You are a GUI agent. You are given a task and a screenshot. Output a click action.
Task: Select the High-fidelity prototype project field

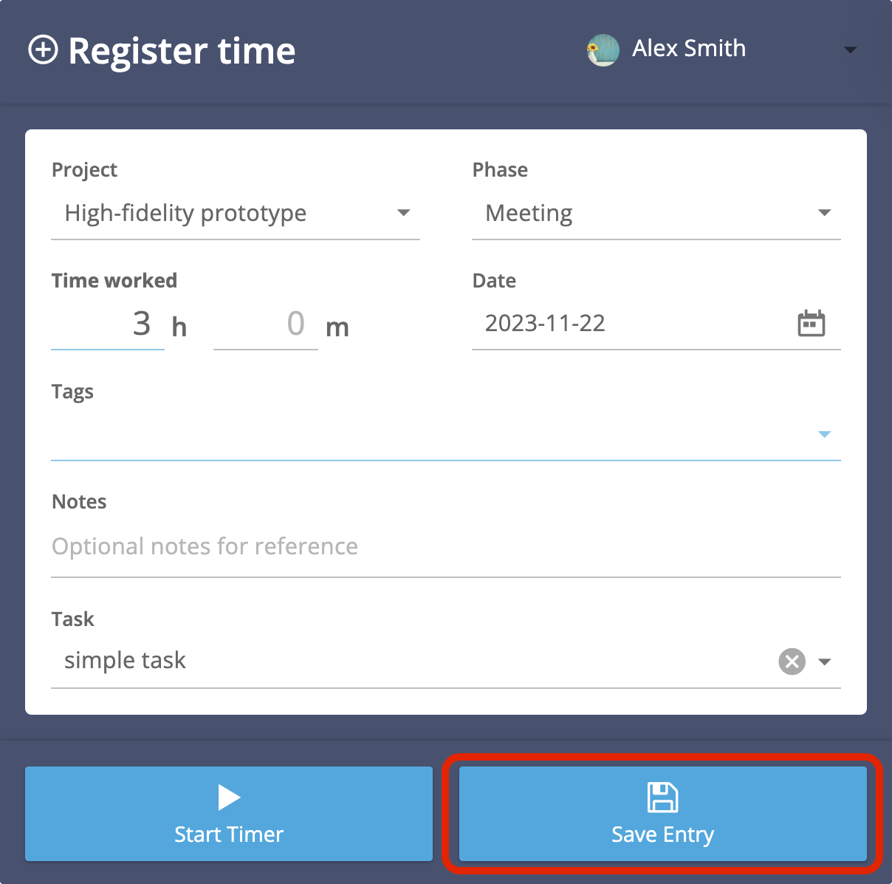222,214
